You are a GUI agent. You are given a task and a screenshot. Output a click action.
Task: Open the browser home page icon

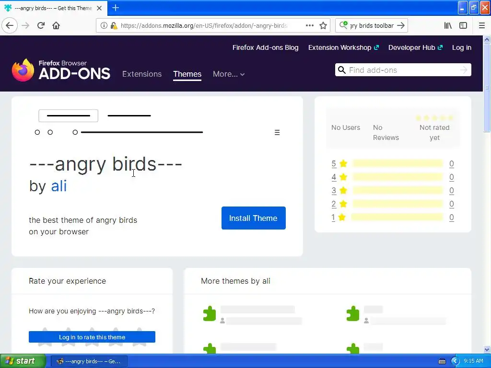(56, 25)
